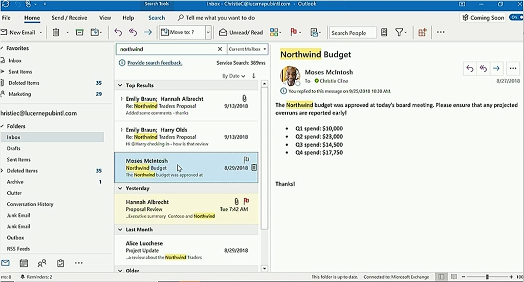Open the New Email dropdown arrow
The image size is (524, 282).
41,32
